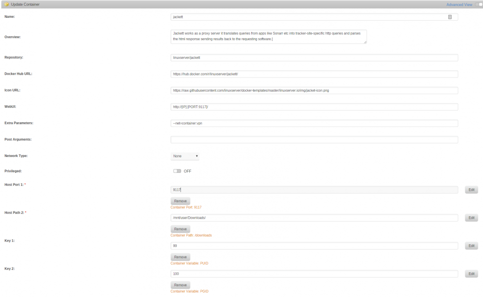
Task: Click the 'Container Path: /downloads' text
Action: [x=191, y=235]
